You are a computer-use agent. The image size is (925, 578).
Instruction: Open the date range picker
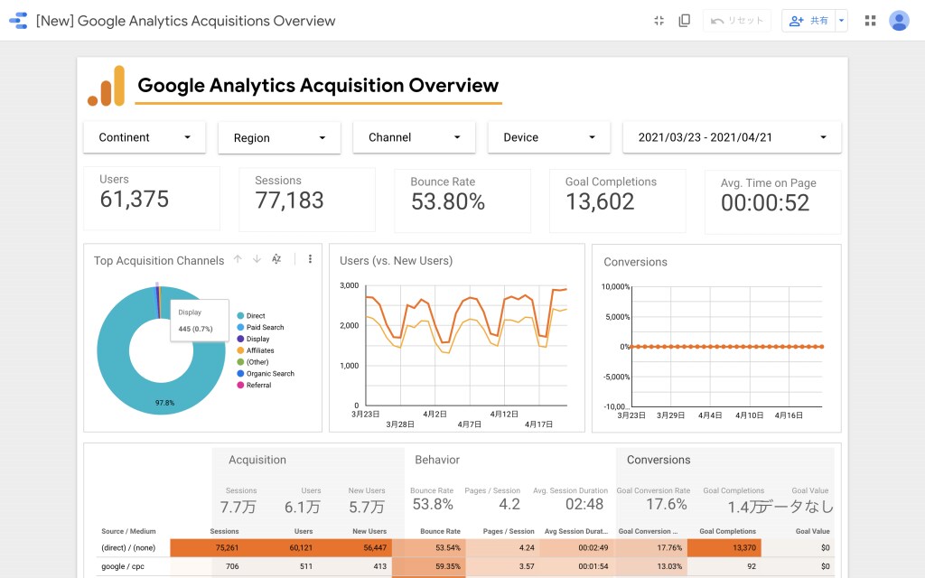click(x=732, y=137)
